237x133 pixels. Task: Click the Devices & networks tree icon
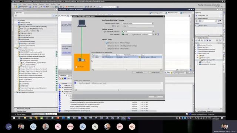click(x=19, y=24)
